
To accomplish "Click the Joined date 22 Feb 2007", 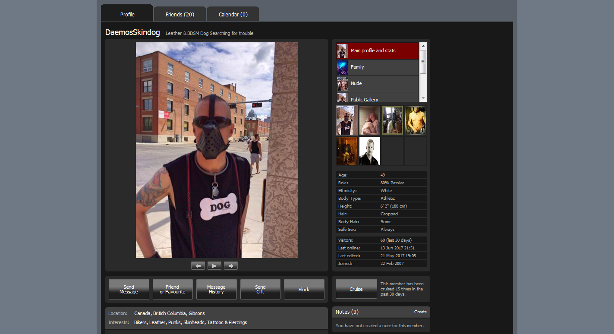I will tap(393, 263).
